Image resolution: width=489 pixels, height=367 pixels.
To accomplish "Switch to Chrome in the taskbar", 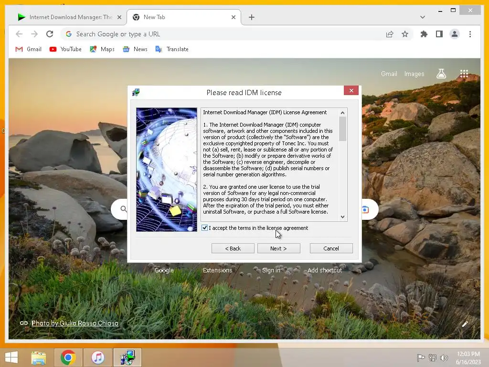I will (68, 357).
